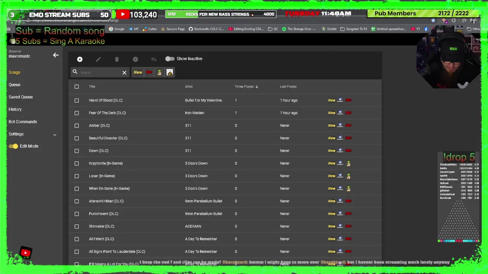This screenshot has width=488, height=274.
Task: Tick the select-all checkbox in table header
Action: (x=77, y=86)
